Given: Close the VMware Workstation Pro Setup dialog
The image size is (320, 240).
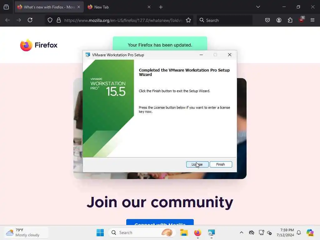Looking at the screenshot, I should (x=230, y=55).
